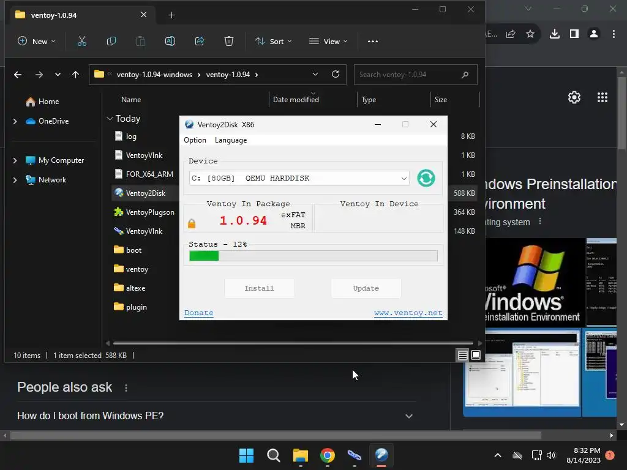Open the New dropdown in Explorer
The width and height of the screenshot is (627, 470).
37,41
